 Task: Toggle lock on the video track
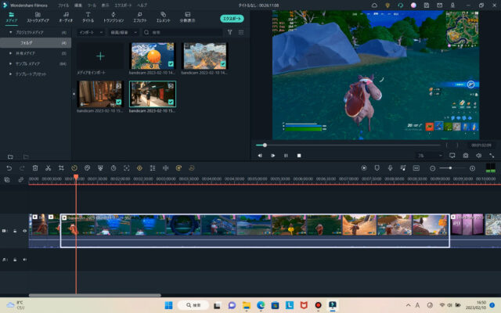click(15, 231)
